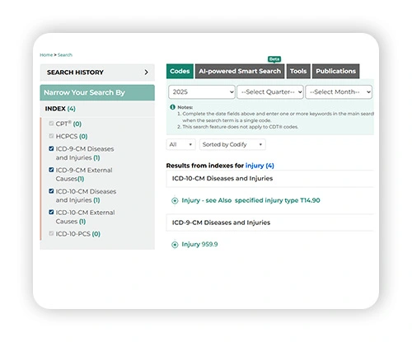
Task: Uncheck ICD-9-CM External Causes checkbox
Action: (51, 170)
